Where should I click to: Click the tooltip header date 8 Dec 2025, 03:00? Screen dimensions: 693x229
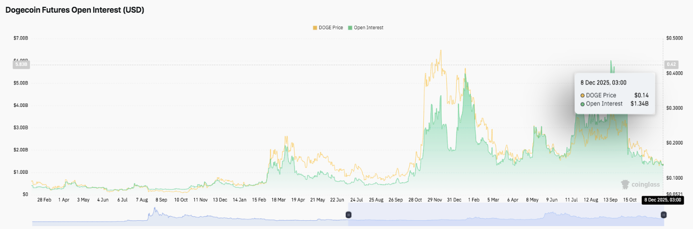(x=604, y=83)
